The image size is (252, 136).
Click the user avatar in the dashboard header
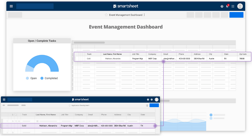240,6
